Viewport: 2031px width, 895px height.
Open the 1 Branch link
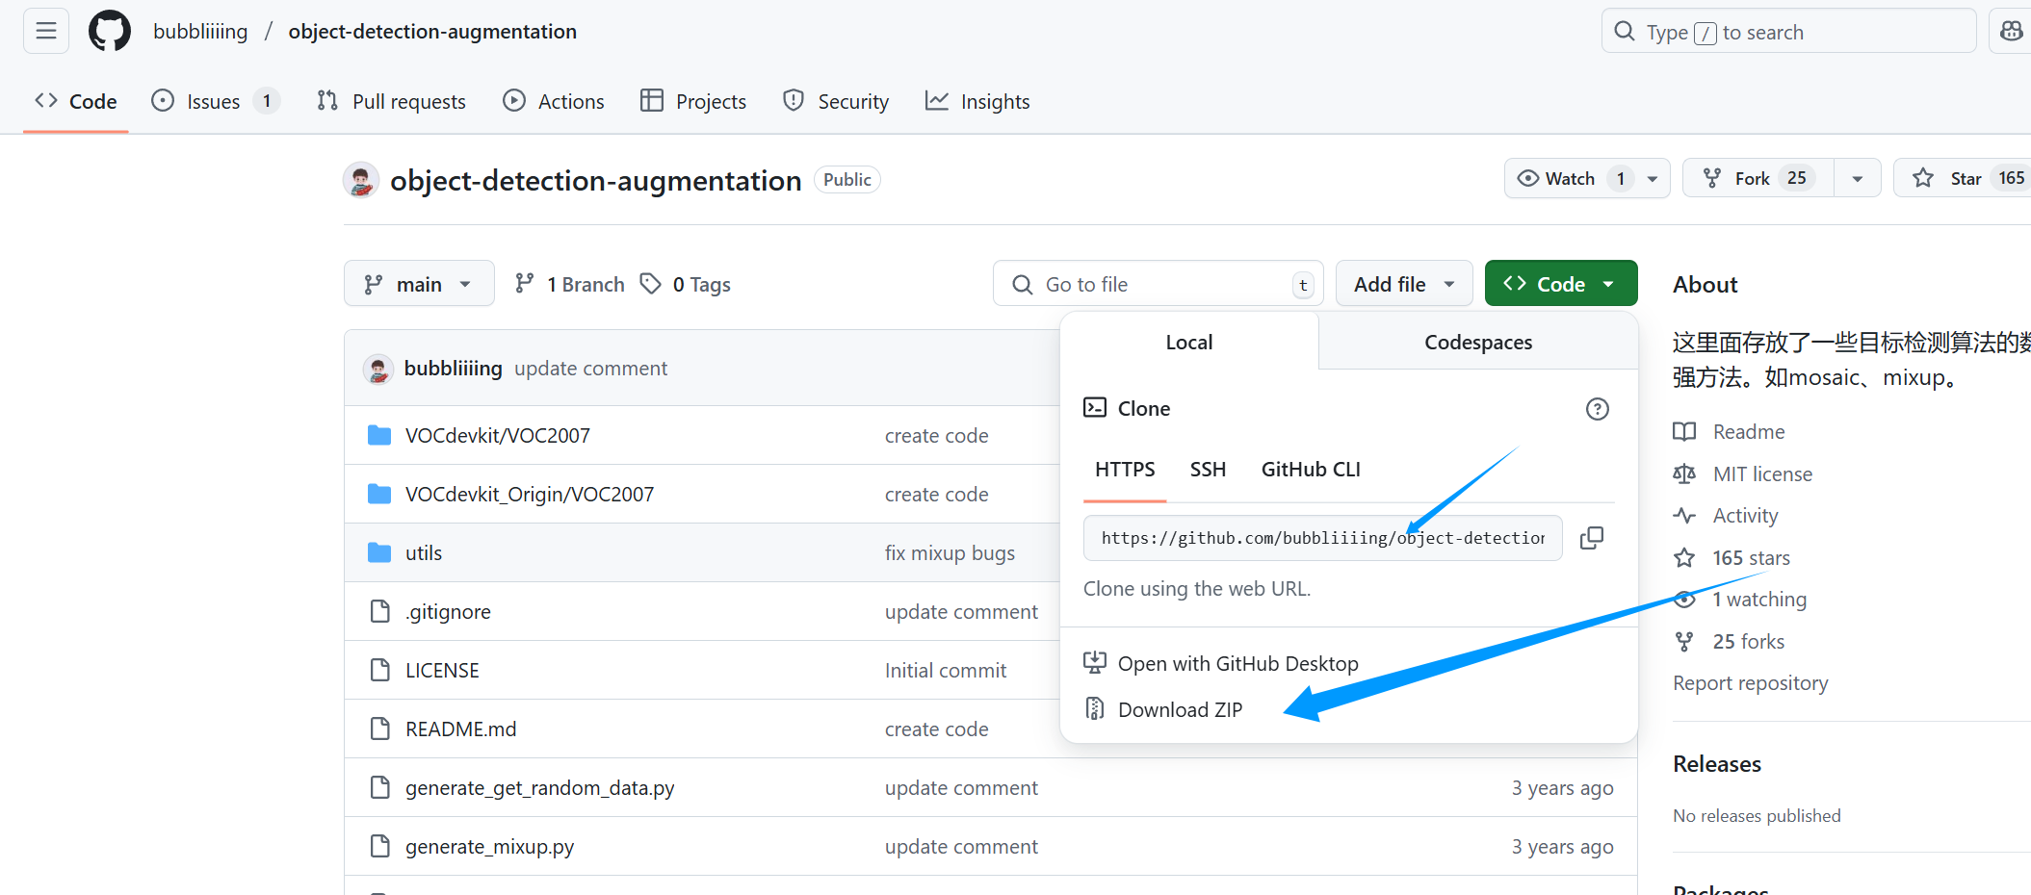point(570,284)
